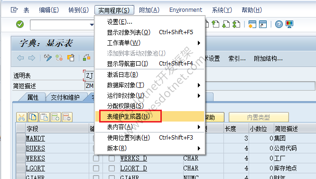Click the Active/Inactive switch icon
Viewport: 316px width, 179px height.
(x=59, y=58)
